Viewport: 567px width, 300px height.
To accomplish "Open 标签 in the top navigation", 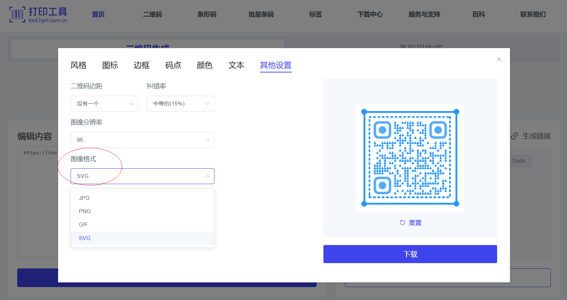I will pos(316,14).
